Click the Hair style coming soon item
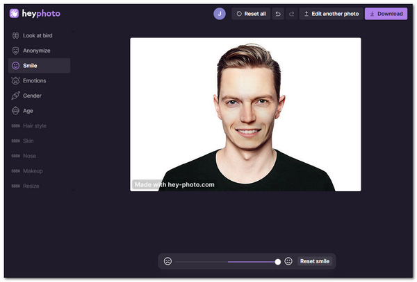This screenshot has width=417, height=282. (35, 126)
